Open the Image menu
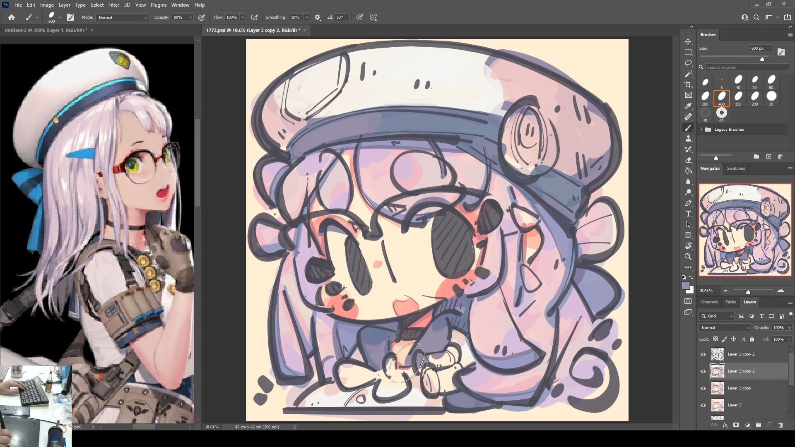The height and width of the screenshot is (447, 795). pos(47,5)
